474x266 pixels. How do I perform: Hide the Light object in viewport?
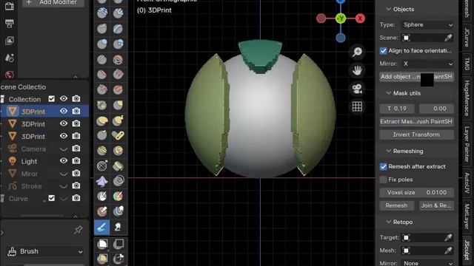[64, 161]
